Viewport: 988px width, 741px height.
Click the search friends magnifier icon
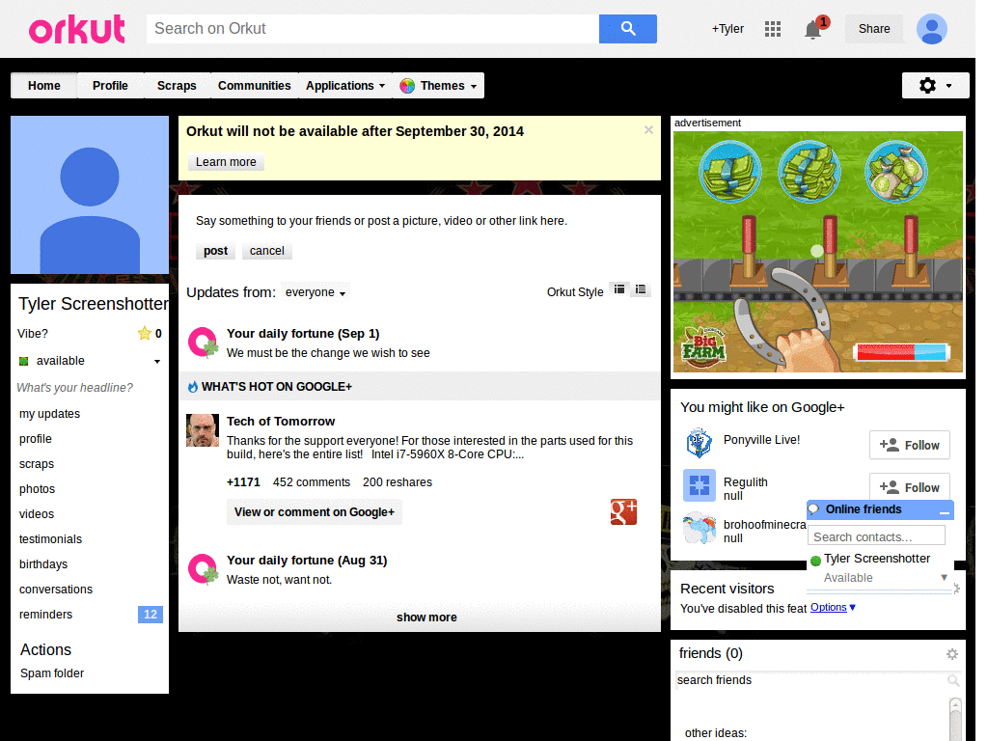click(x=953, y=680)
